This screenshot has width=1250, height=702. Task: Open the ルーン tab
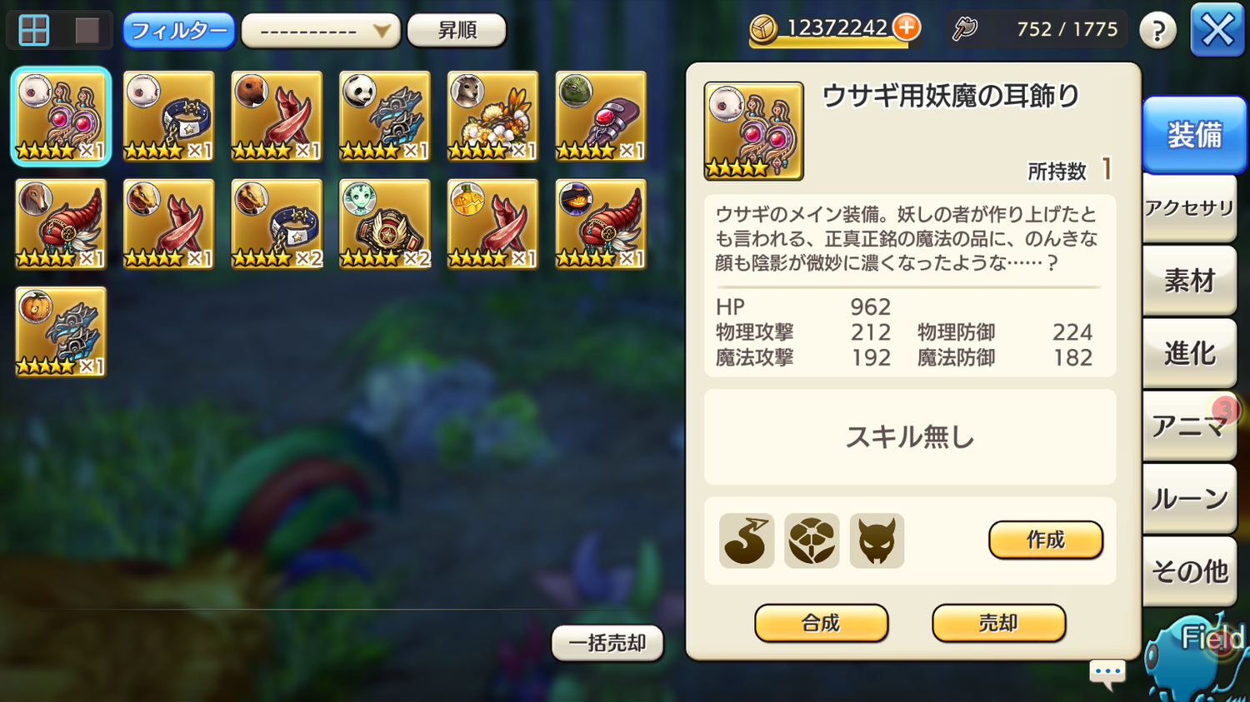tap(1189, 499)
